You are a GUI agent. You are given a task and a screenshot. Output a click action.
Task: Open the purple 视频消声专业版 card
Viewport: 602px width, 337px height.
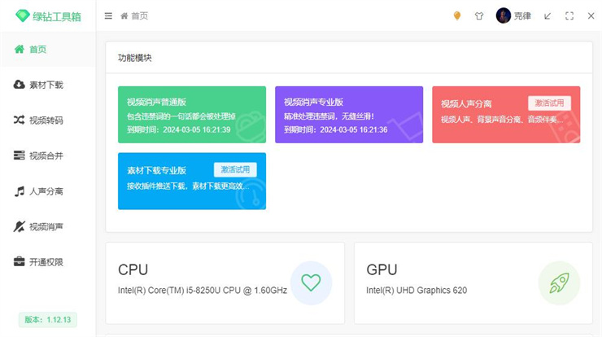coord(349,115)
